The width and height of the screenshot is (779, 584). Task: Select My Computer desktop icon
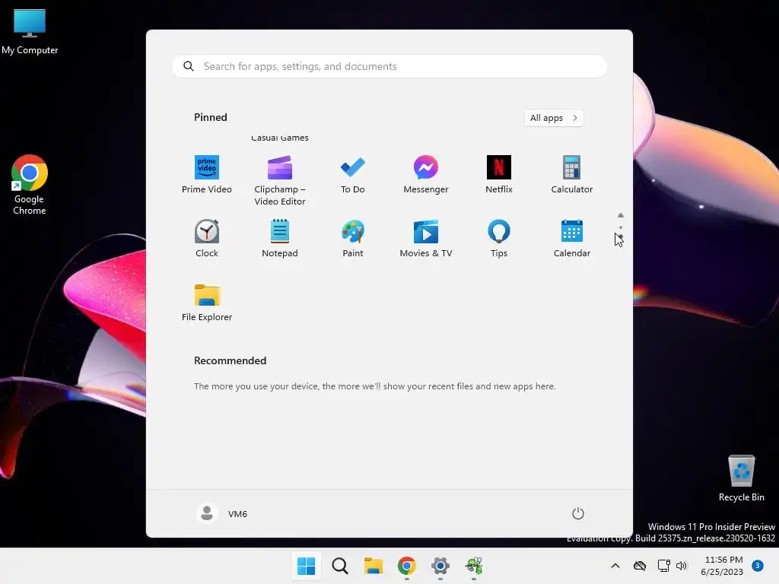tap(30, 32)
